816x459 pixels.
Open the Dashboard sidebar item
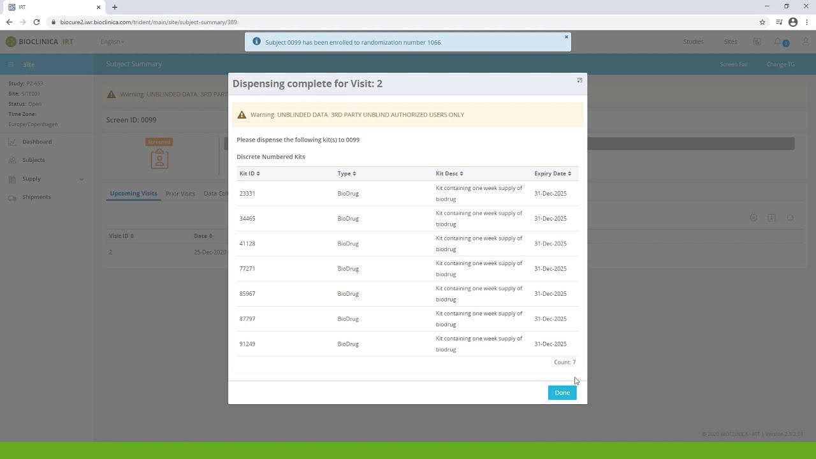tap(37, 142)
